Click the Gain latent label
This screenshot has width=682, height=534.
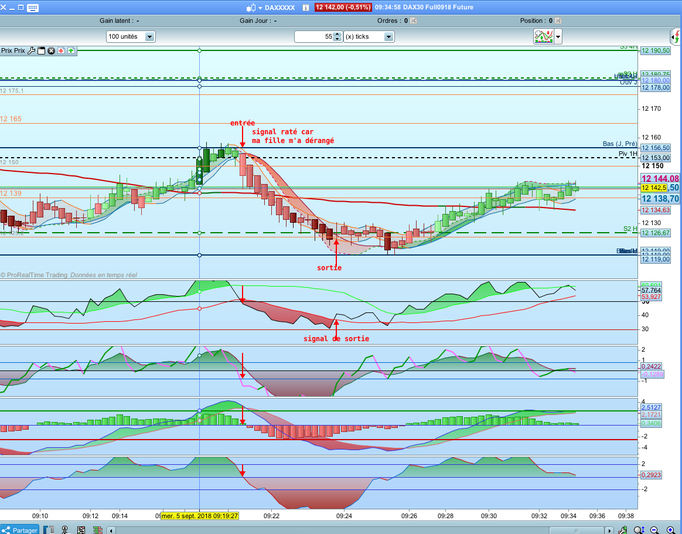coord(117,21)
